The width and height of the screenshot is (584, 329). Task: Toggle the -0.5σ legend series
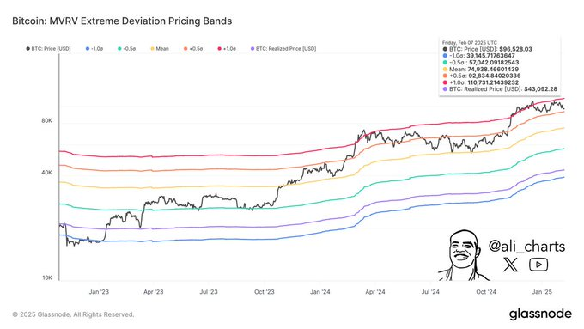coord(126,48)
